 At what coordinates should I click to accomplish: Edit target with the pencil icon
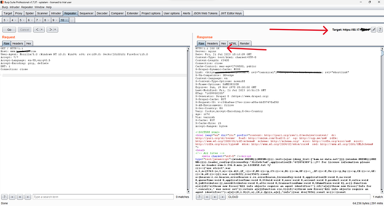click(374, 30)
